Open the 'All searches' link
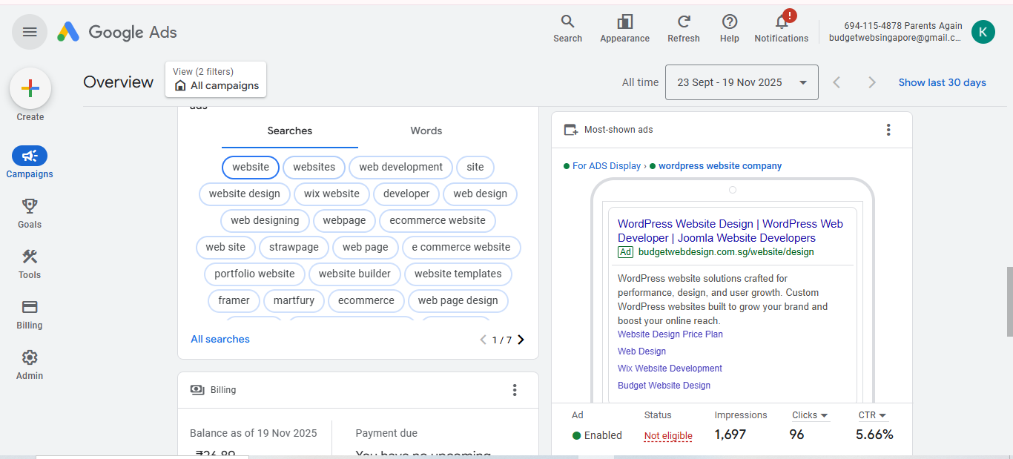The height and width of the screenshot is (459, 1013). coord(220,339)
